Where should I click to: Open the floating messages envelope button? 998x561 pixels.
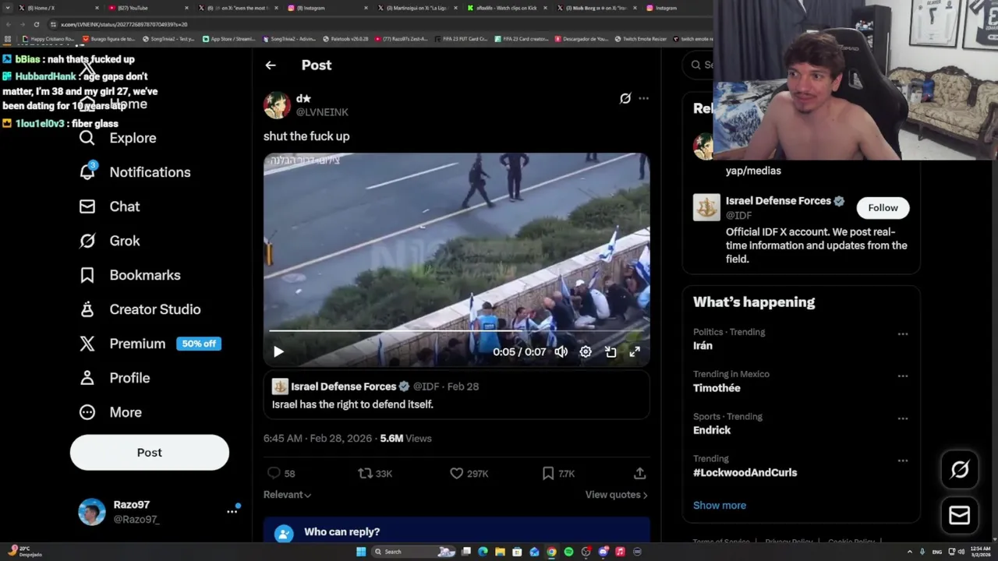(x=960, y=515)
